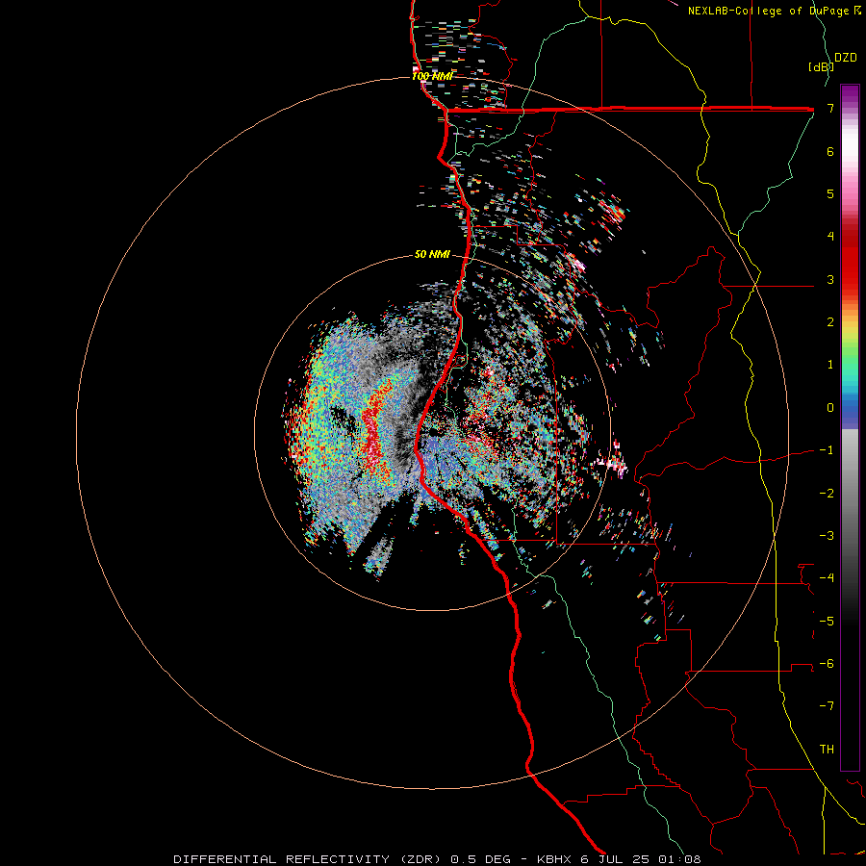
Task: Click the 1 value on the color scale
Action: click(830, 365)
